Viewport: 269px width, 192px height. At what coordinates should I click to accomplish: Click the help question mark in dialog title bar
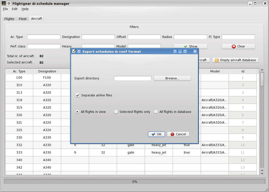click(175, 51)
